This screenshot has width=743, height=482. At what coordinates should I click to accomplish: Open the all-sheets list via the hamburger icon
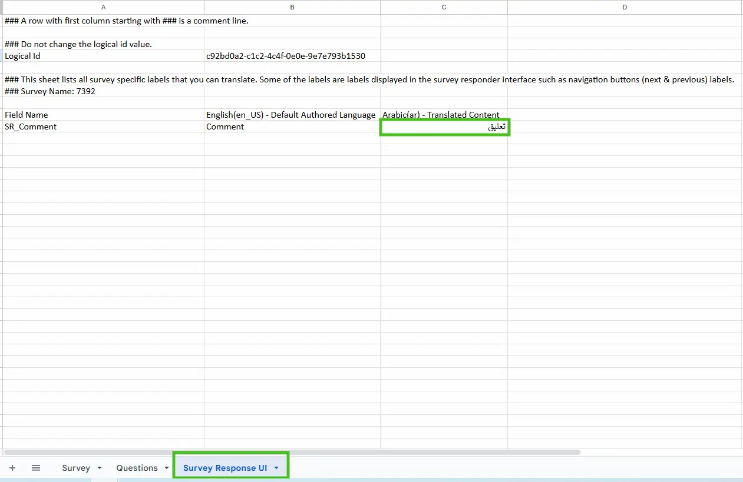tap(36, 467)
